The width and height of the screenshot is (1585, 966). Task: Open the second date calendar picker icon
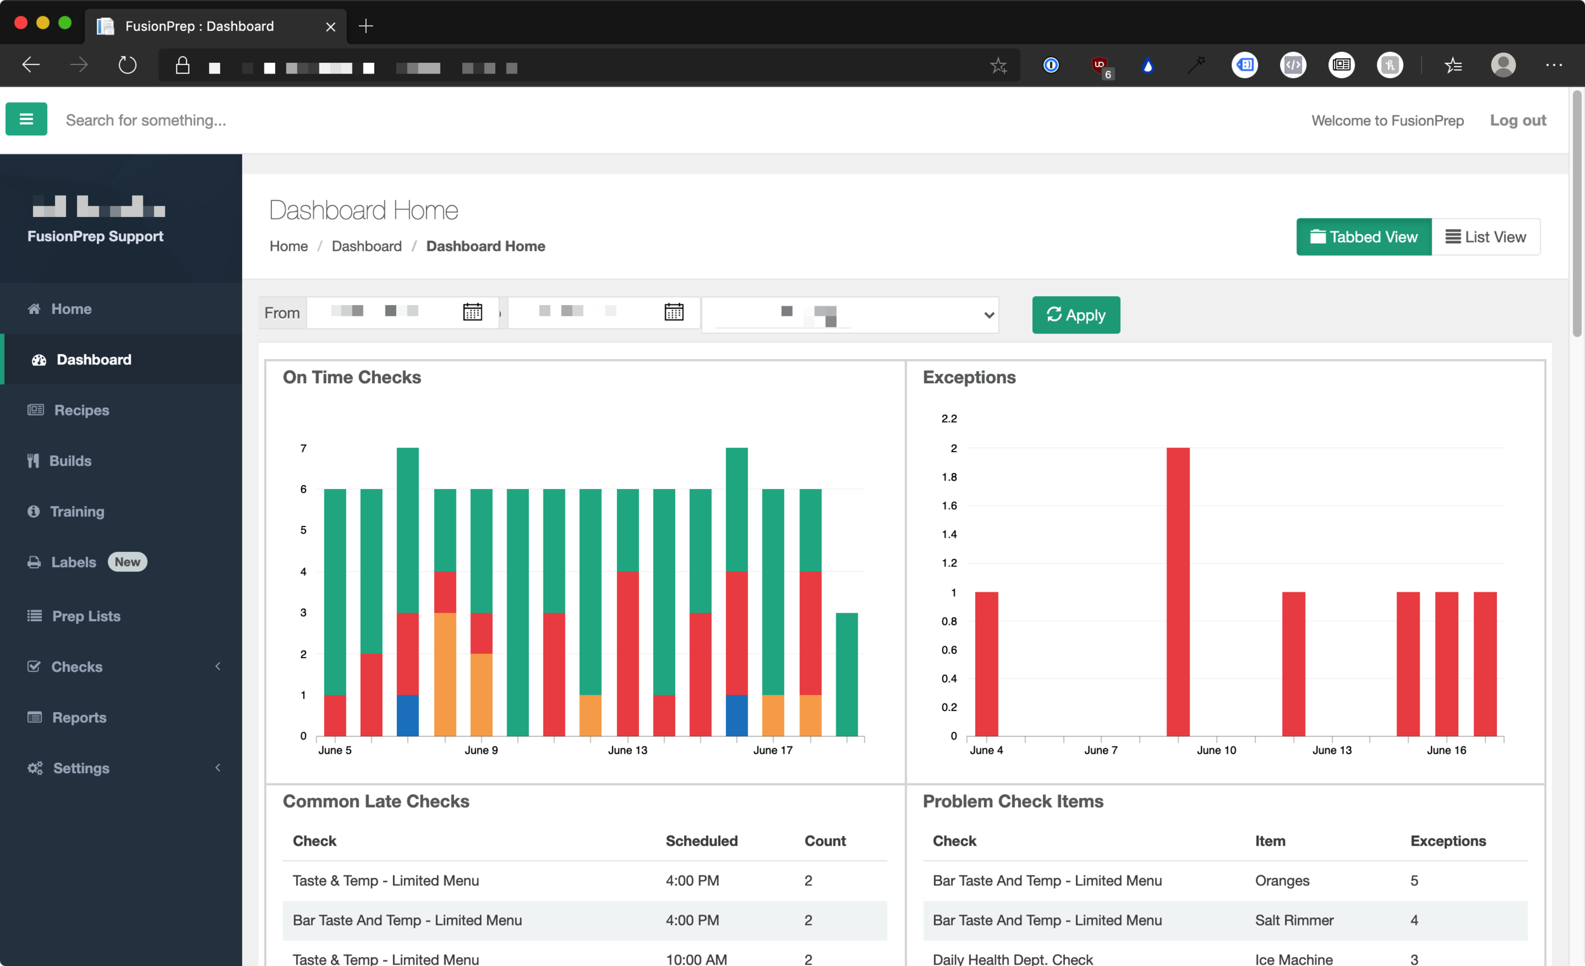673,312
